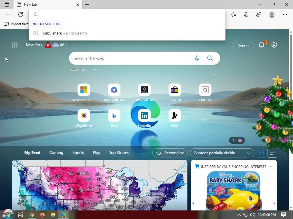Select the Top Stories feed tab
The image size is (293, 219).
[x=119, y=153]
